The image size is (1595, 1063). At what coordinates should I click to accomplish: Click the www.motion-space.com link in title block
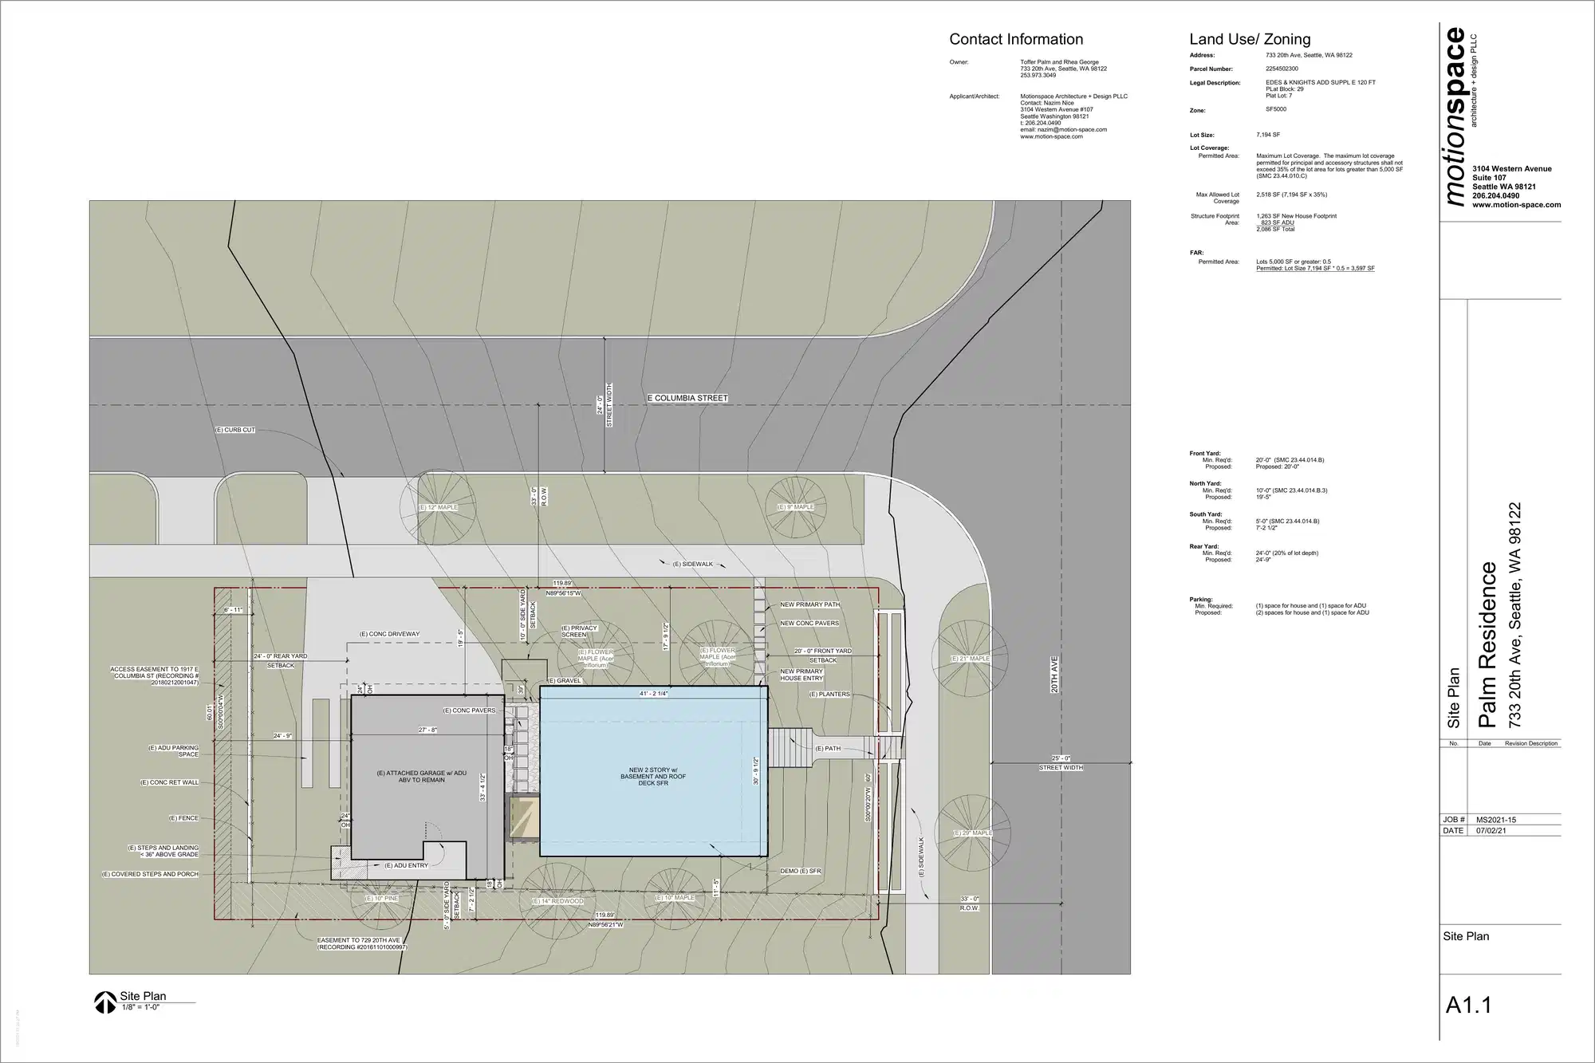(1517, 205)
